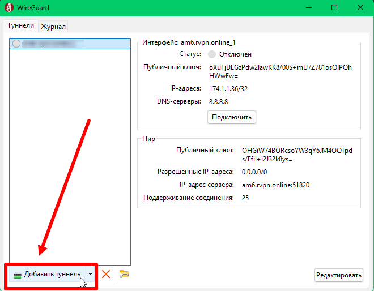The width and height of the screenshot is (374, 291).
Task: Click the WireGuard logo in title bar
Action: pyautogui.click(x=9, y=7)
